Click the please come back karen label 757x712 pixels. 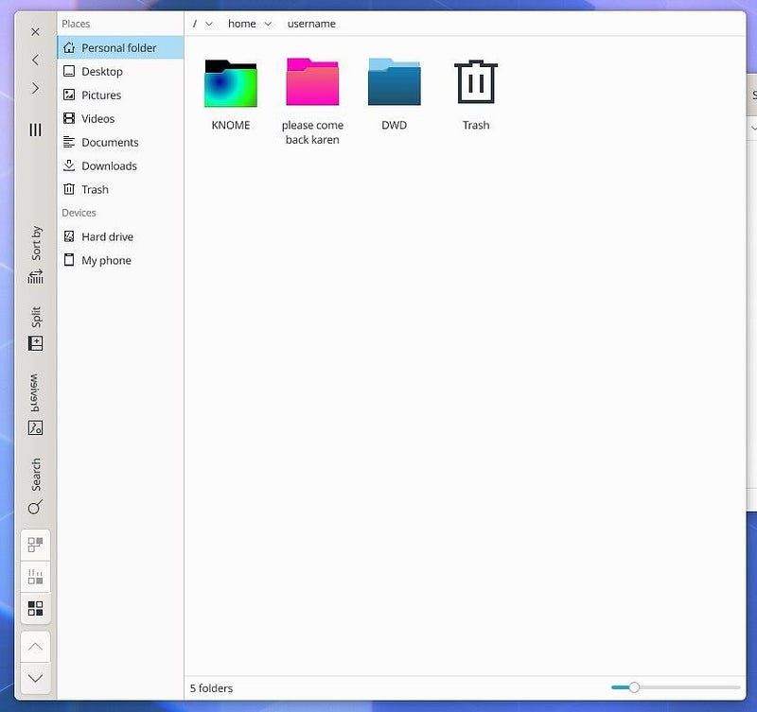coord(312,132)
